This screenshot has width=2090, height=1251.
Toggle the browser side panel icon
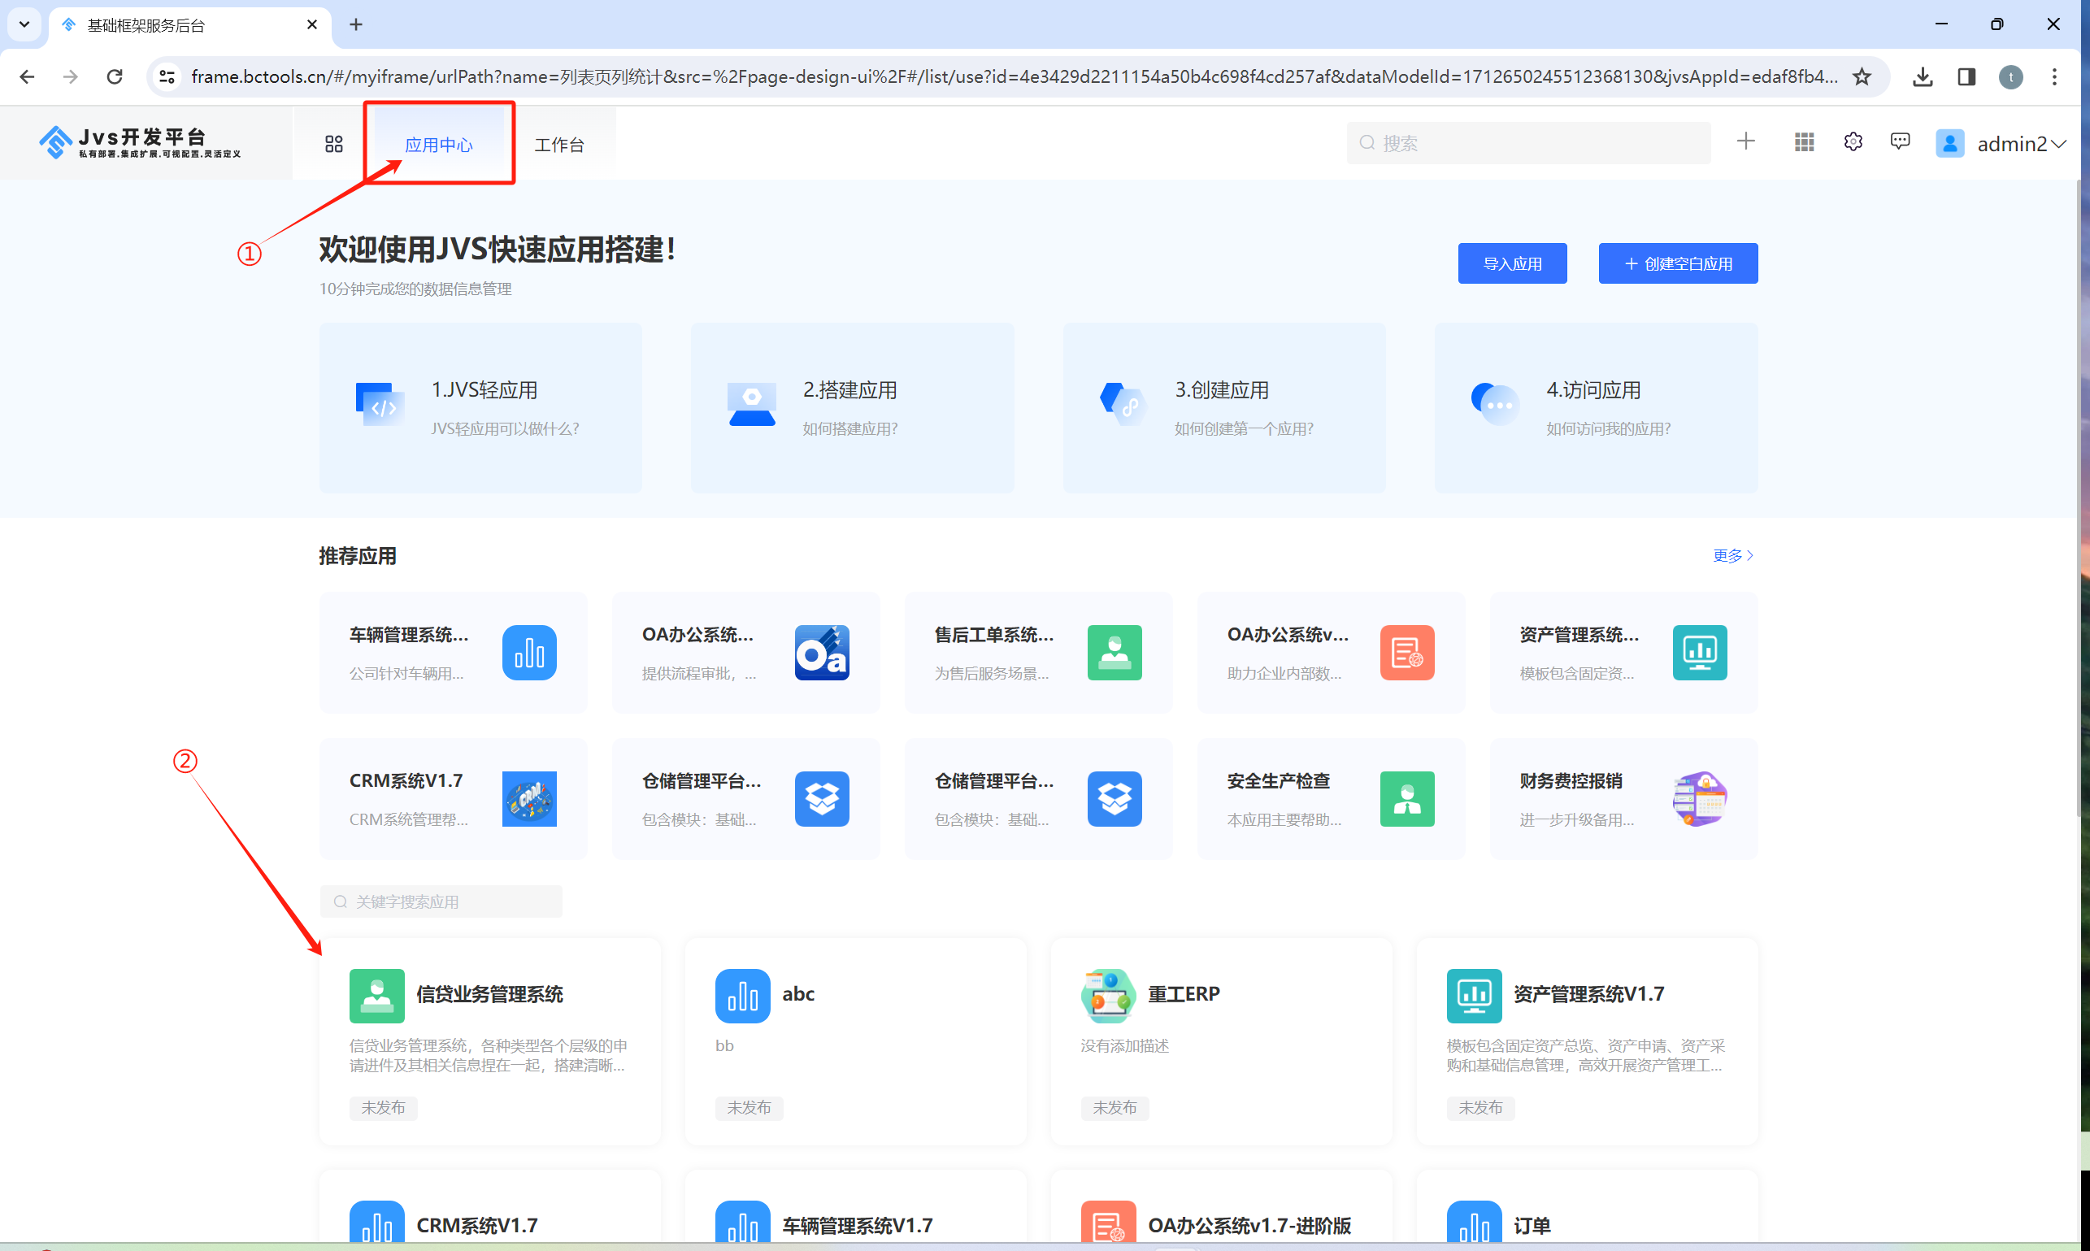pos(1966,76)
